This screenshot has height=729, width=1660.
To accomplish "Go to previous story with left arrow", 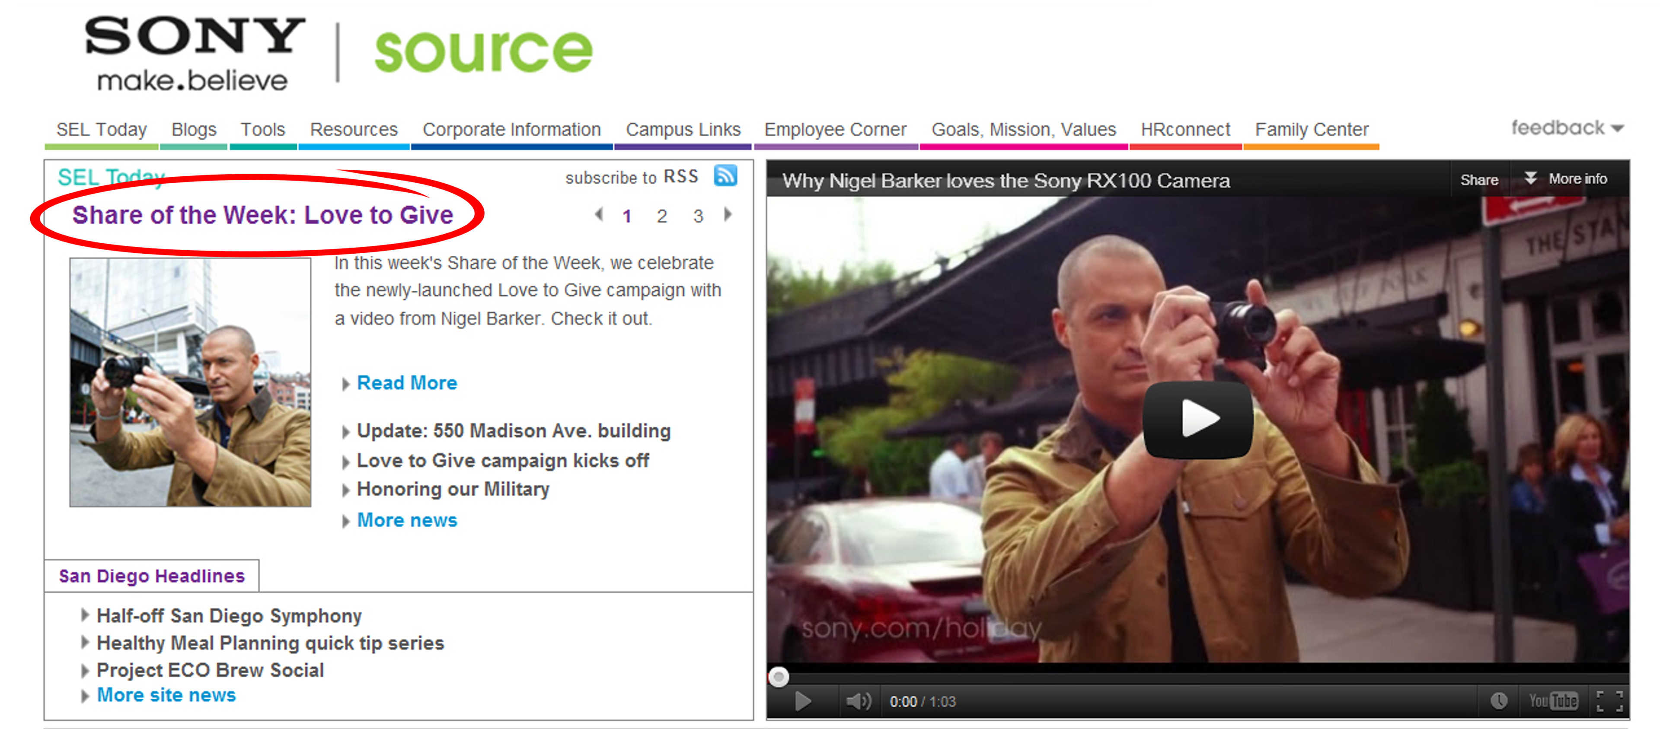I will (599, 214).
